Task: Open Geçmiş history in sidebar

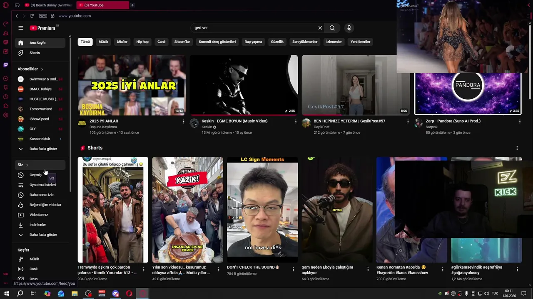Action: [x=40, y=175]
